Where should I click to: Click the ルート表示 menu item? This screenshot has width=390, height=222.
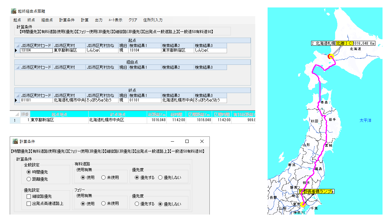115,20
